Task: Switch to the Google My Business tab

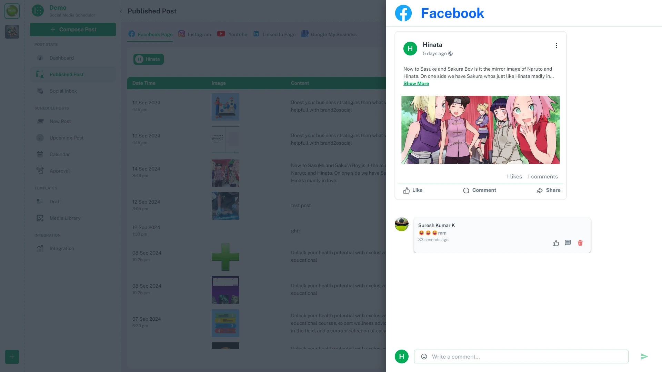Action: 329,34
